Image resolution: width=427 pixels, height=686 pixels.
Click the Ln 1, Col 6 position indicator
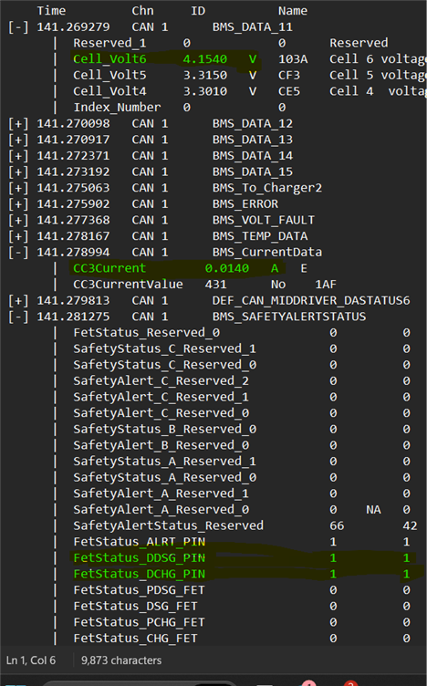coord(31,660)
